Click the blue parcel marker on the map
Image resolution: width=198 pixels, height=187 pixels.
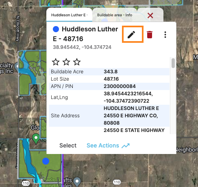point(46,161)
